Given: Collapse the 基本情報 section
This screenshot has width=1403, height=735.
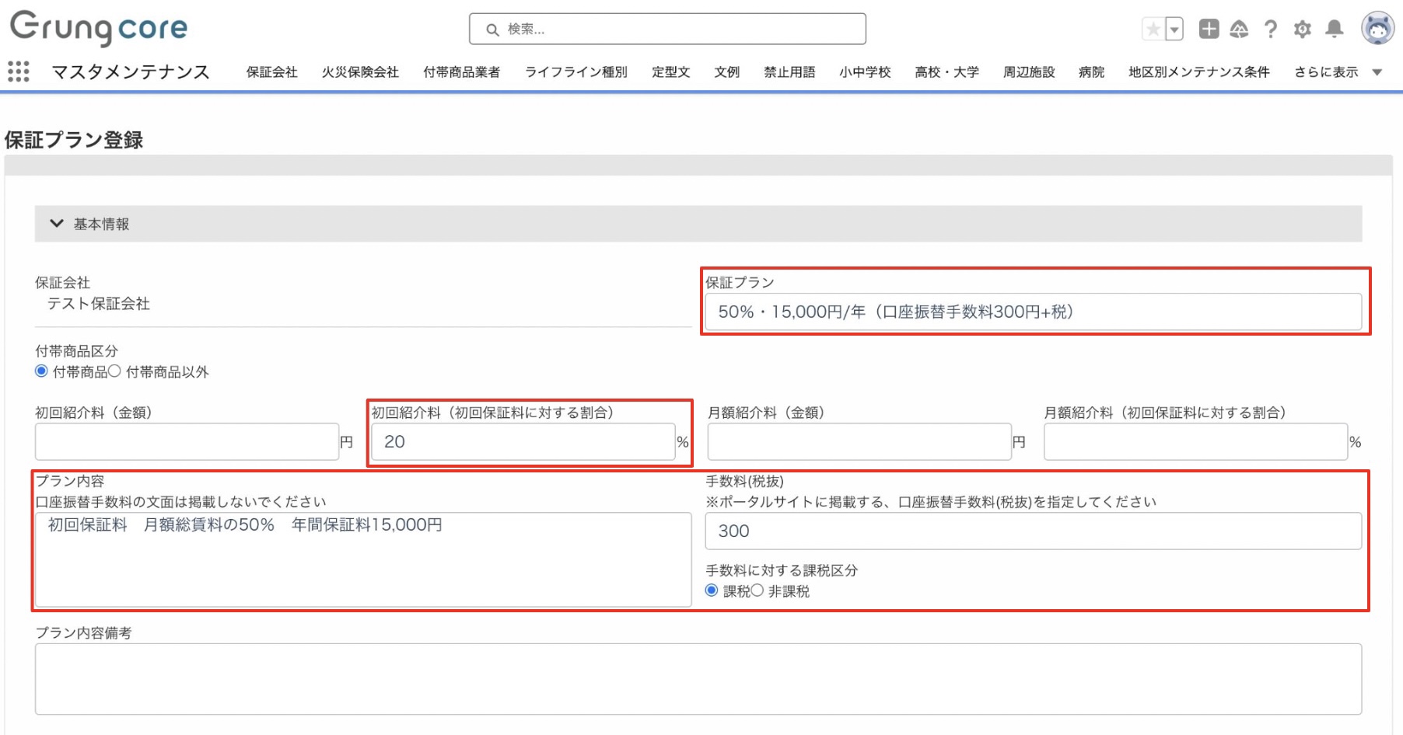Looking at the screenshot, I should pyautogui.click(x=57, y=224).
